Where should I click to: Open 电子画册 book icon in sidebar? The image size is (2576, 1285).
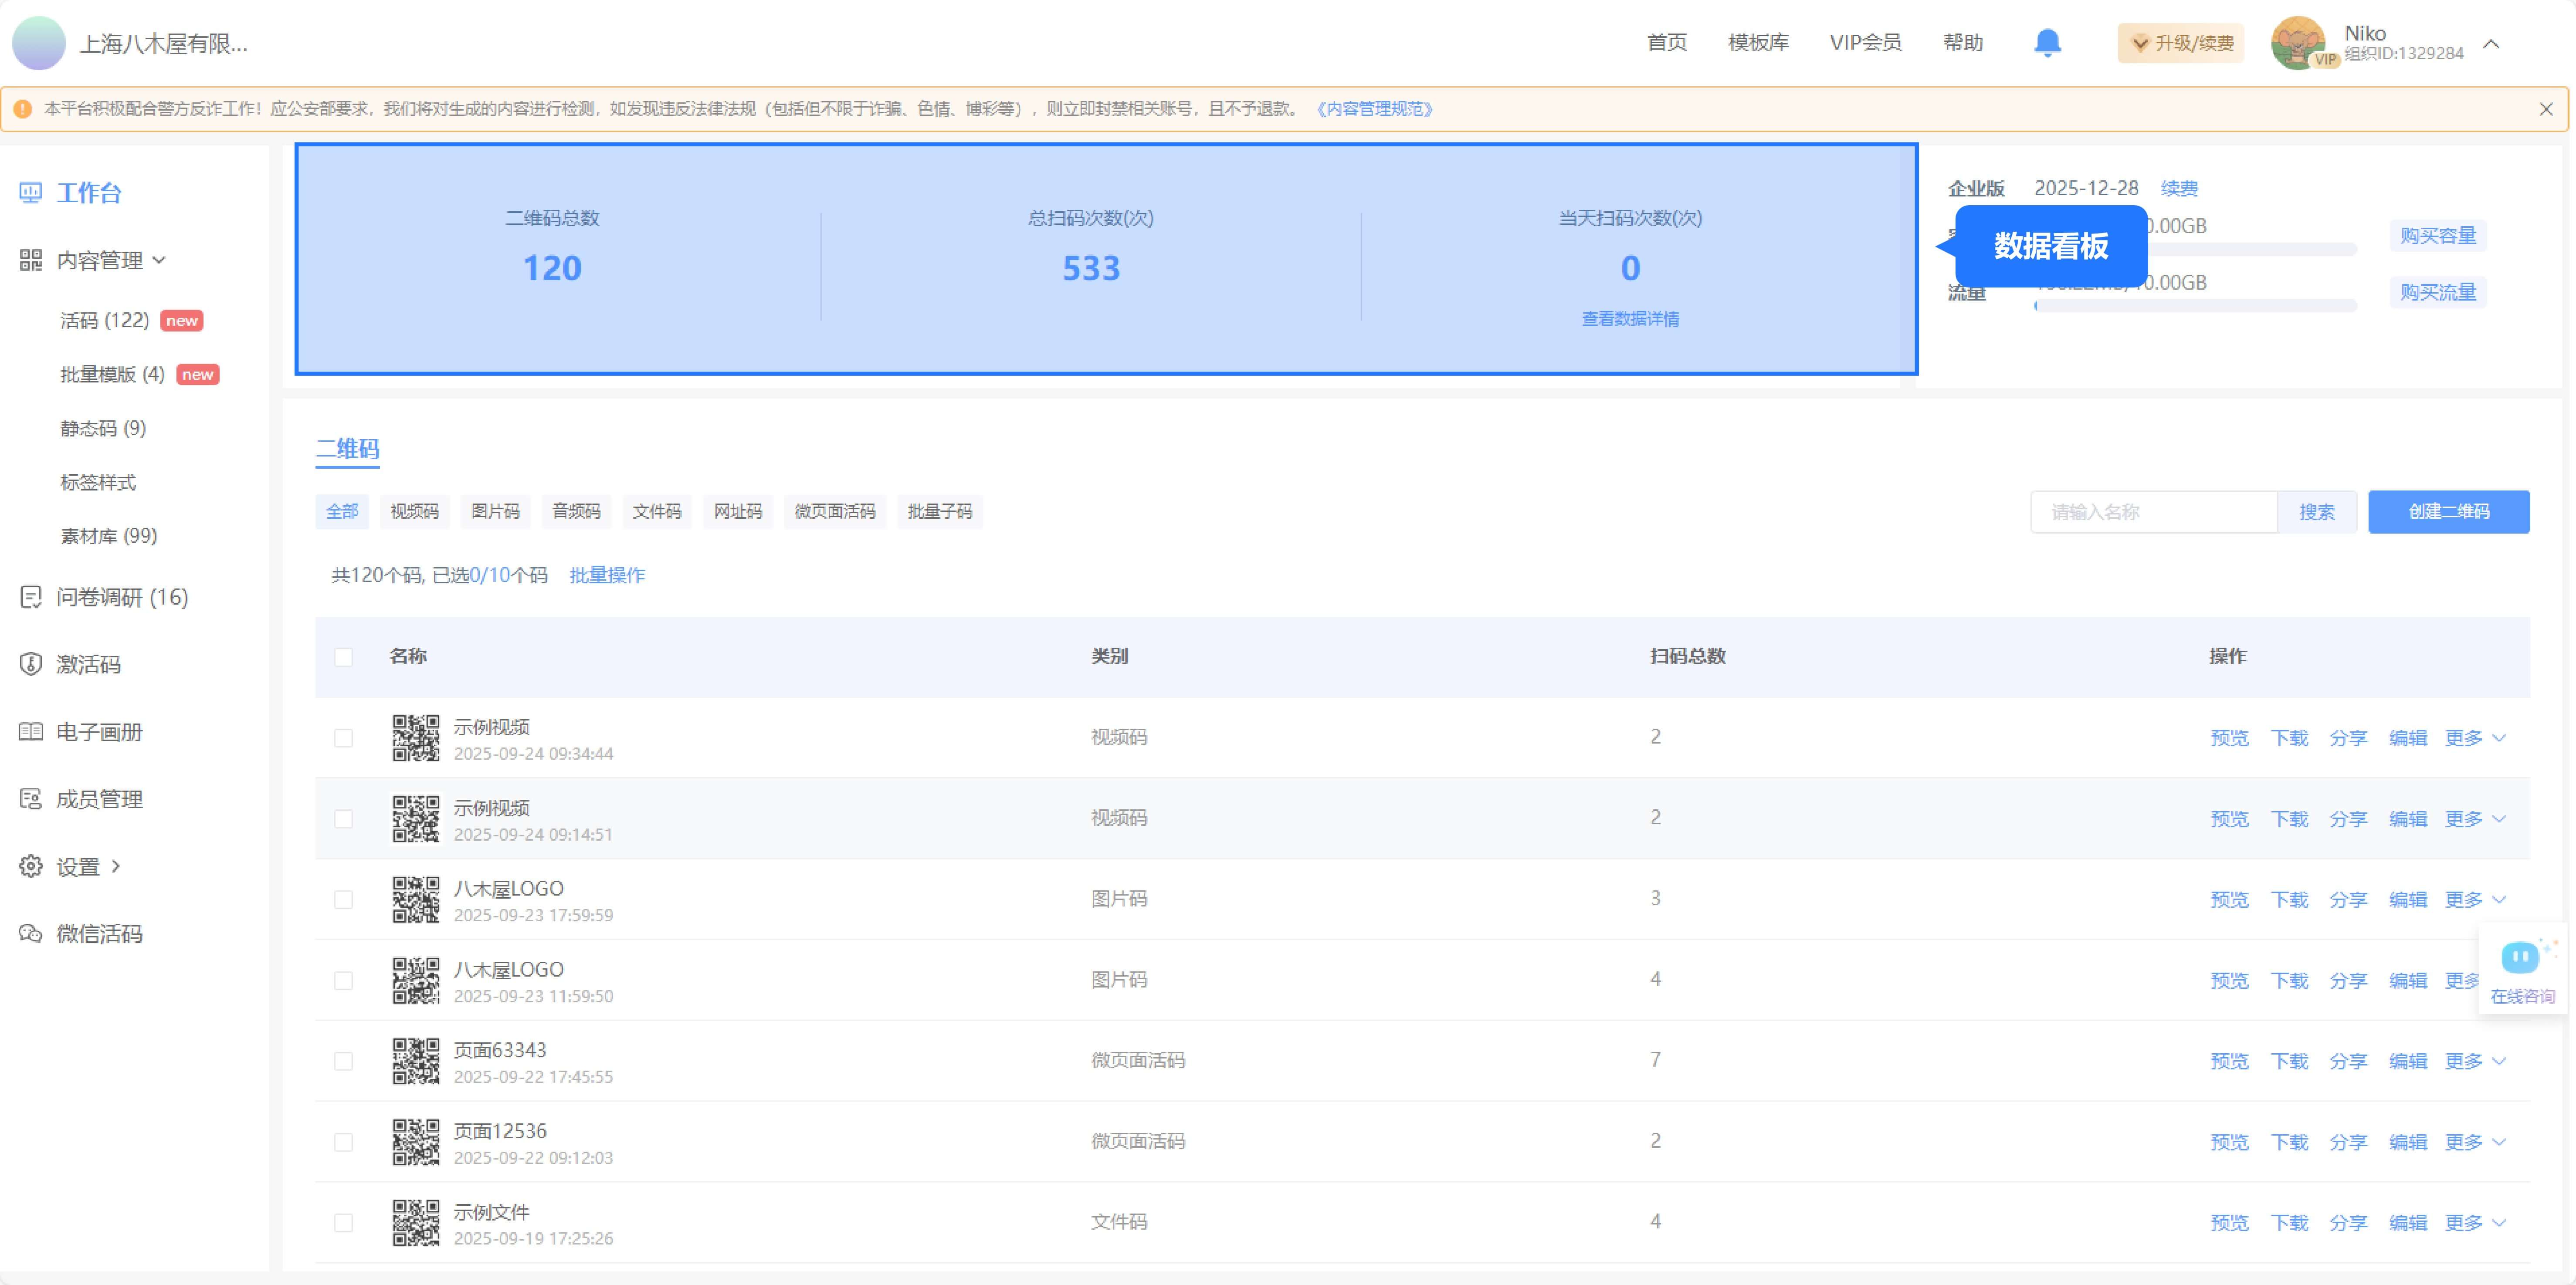click(31, 731)
